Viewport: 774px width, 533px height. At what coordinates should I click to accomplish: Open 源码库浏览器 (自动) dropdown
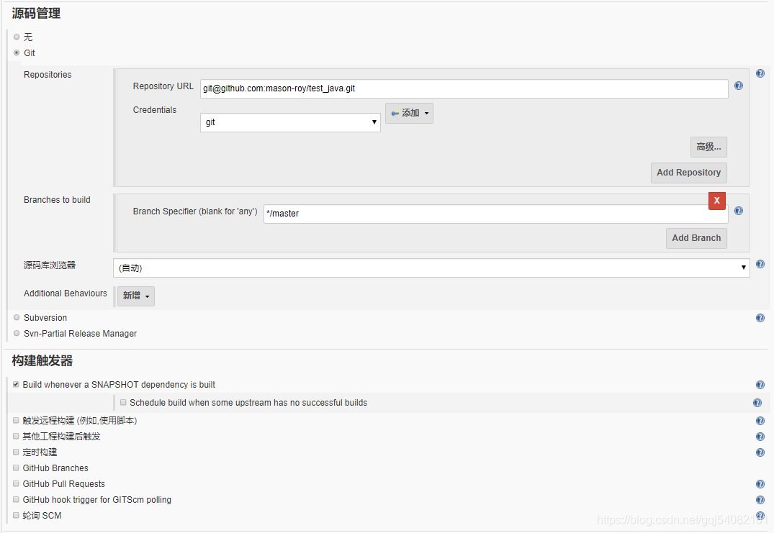point(431,268)
